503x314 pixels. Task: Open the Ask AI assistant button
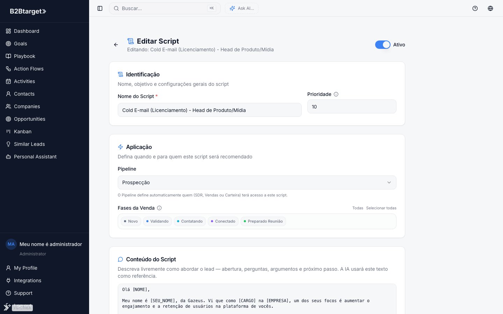242,8
